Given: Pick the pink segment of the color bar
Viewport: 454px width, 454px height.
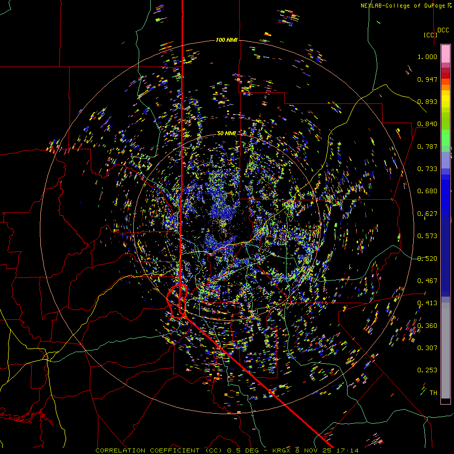Looking at the screenshot, I should point(445,53).
